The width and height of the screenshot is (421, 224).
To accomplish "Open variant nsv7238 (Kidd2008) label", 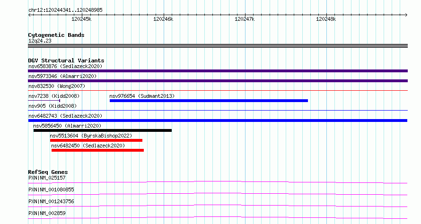I will pyautogui.click(x=54, y=96).
